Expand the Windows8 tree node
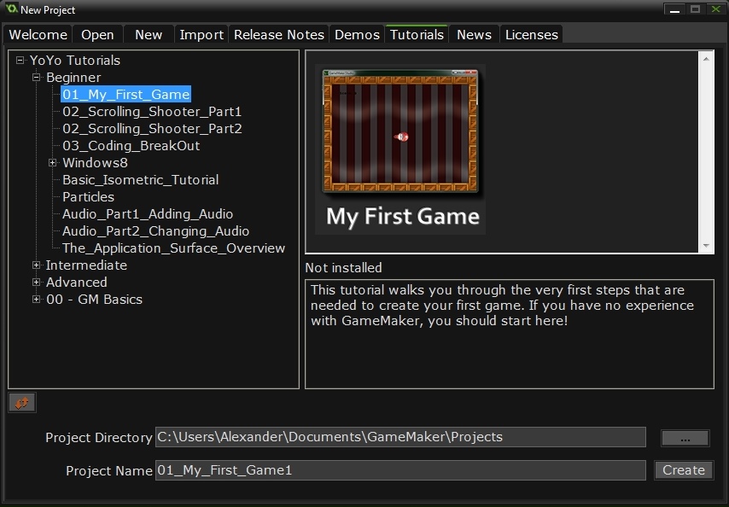 (53, 163)
